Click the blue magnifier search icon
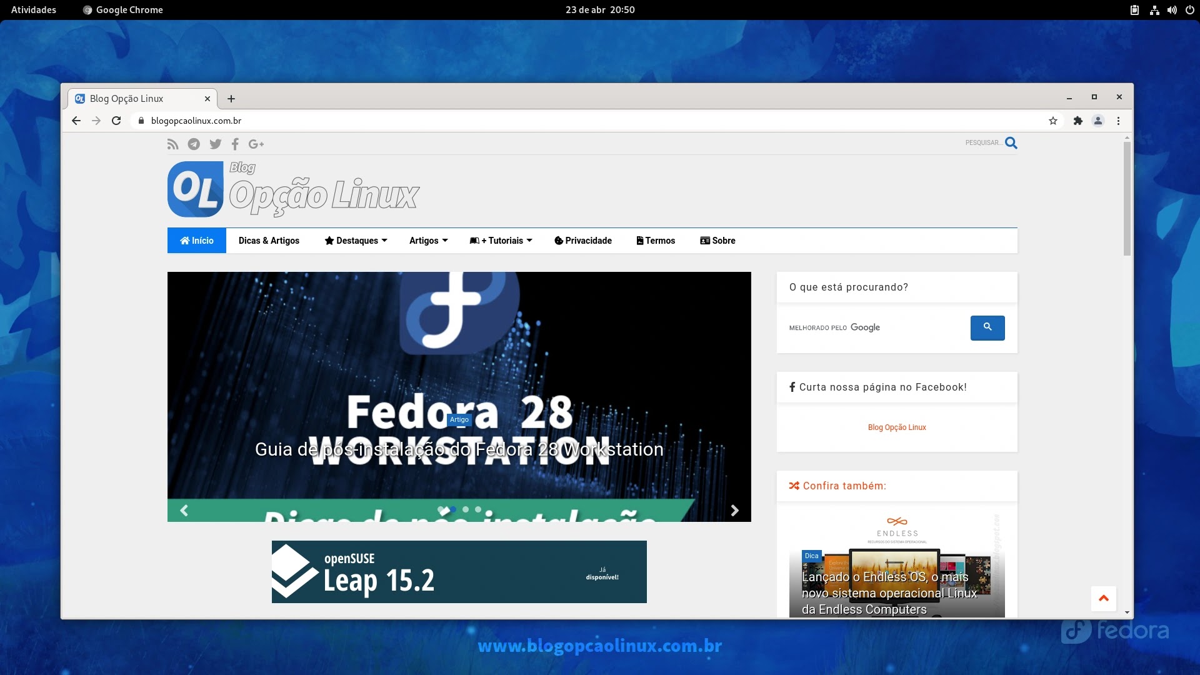This screenshot has width=1200, height=675. (1011, 143)
